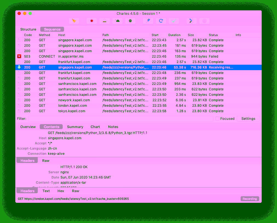Viewport: 277px width, 223px height.
Task: Click document icon on the tokyo.kapeli.com row
Action: point(19,111)
